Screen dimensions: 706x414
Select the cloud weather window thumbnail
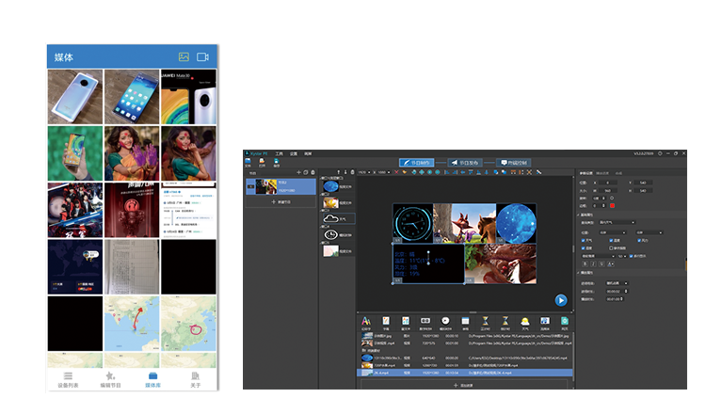click(330, 218)
